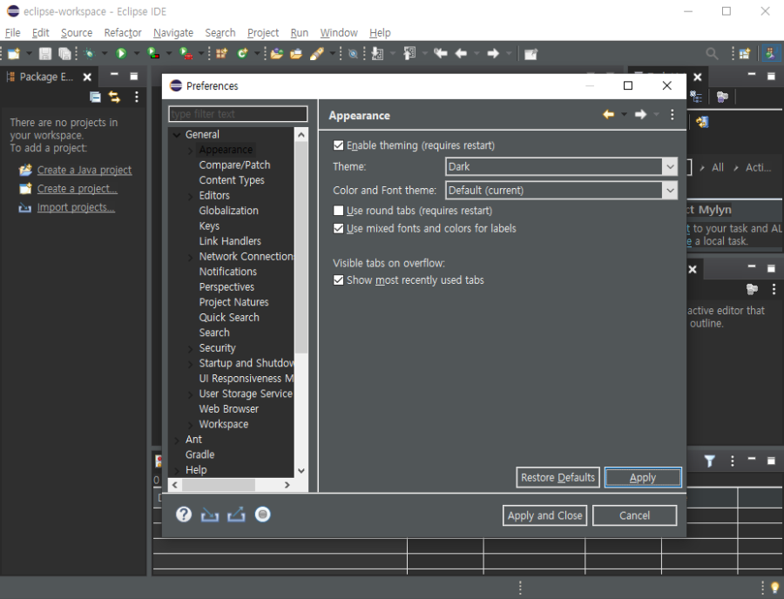Open dropdown arrow beside New icon
784x599 pixels.
click(x=29, y=53)
